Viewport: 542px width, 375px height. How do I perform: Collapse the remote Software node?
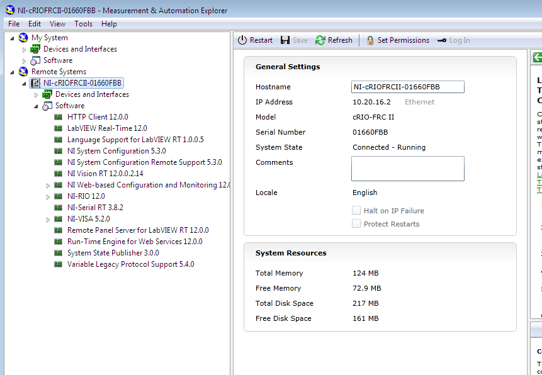coord(37,106)
